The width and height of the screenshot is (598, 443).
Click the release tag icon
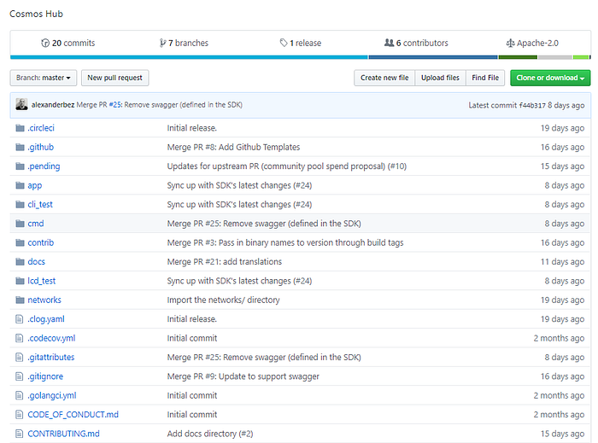[284, 43]
